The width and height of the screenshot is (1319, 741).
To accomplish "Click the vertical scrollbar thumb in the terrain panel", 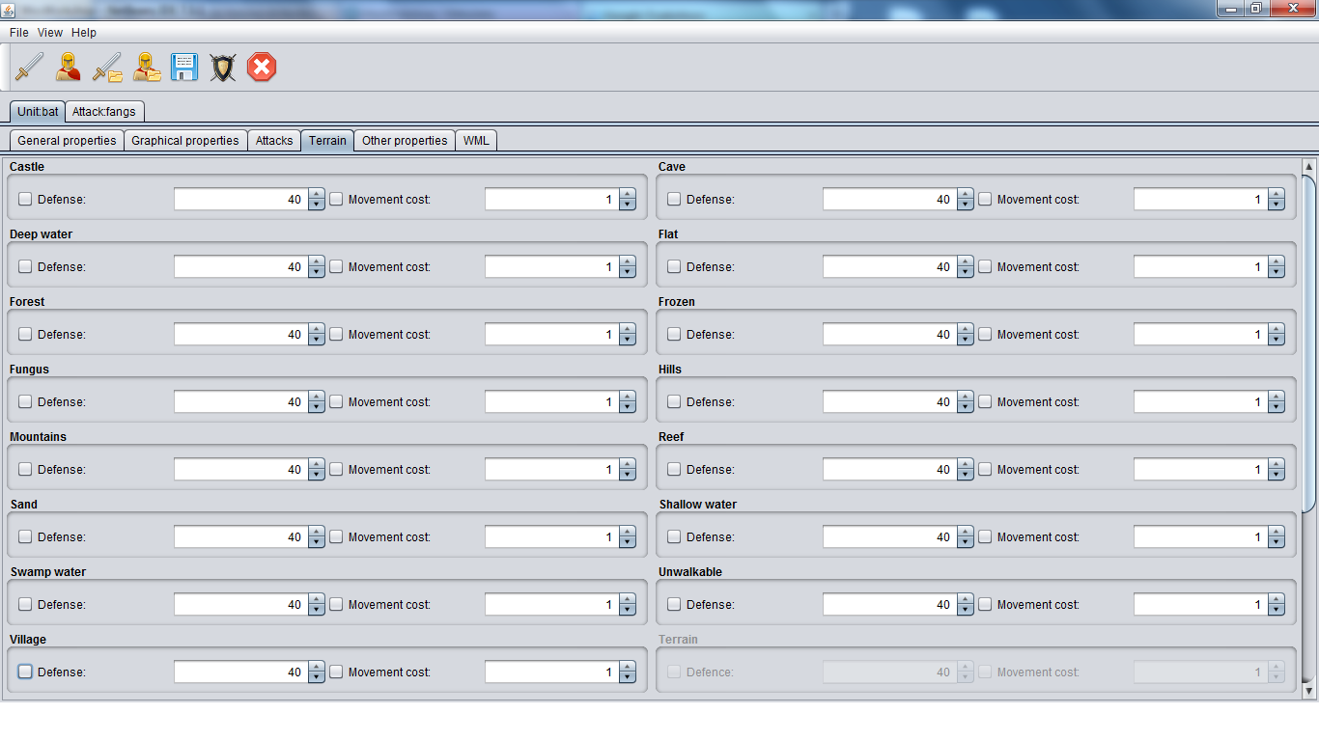I will [1309, 343].
